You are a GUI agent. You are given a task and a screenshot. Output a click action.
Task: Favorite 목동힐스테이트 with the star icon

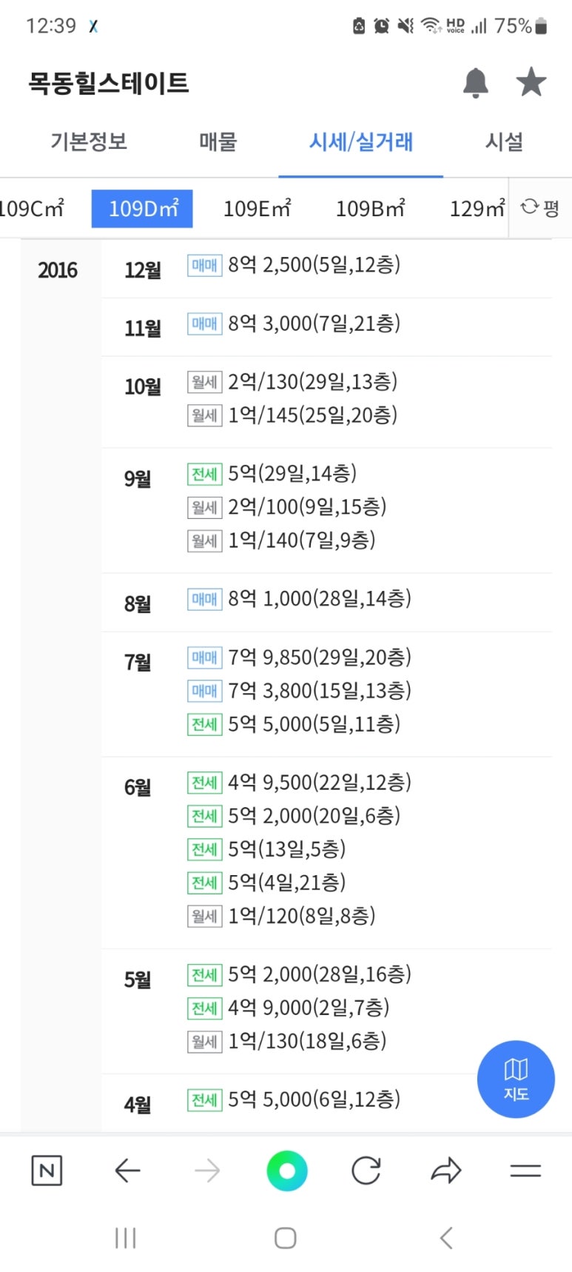(x=531, y=82)
